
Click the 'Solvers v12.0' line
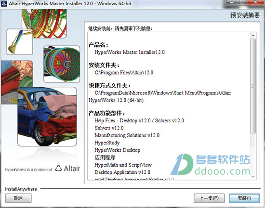(109, 128)
